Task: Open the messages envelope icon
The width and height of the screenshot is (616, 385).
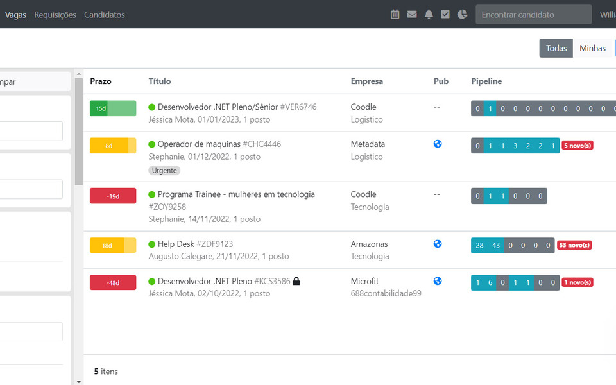Action: pyautogui.click(x=412, y=13)
